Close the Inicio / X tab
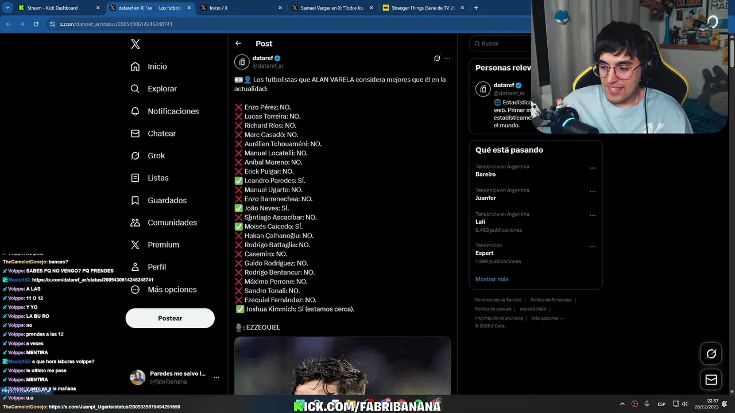This screenshot has height=413, width=735. (280, 8)
